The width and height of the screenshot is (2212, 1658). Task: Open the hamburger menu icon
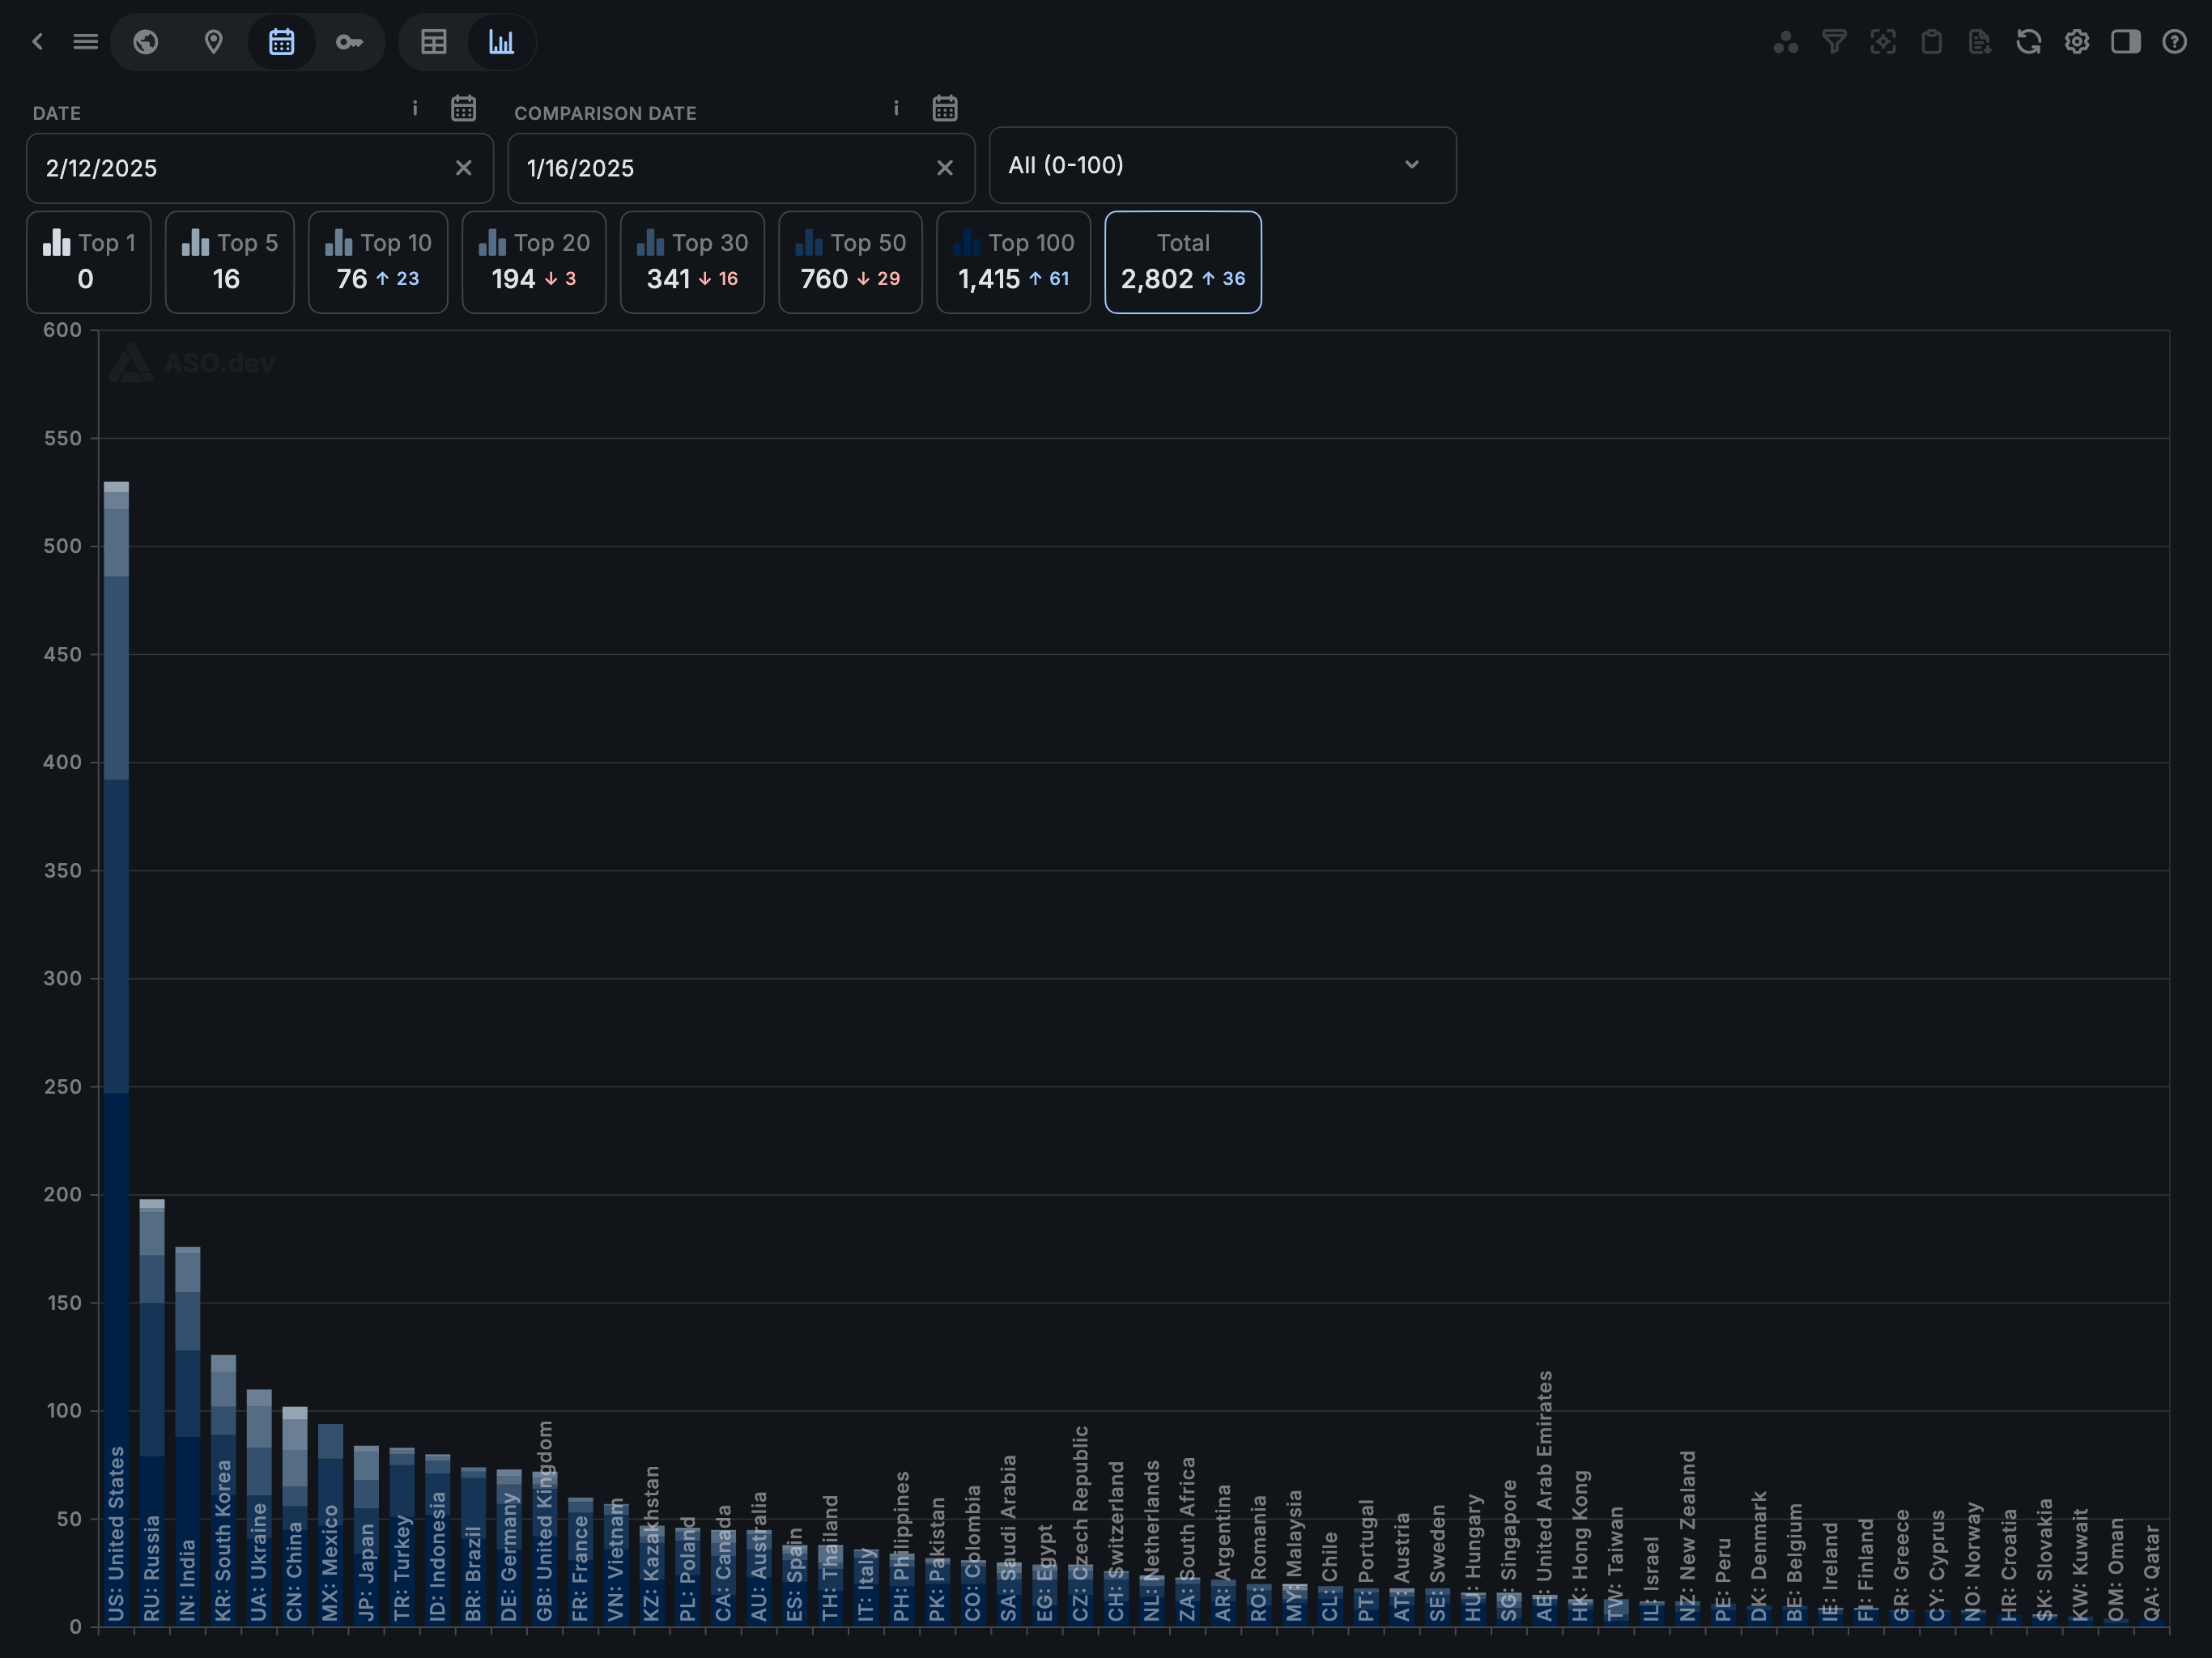[x=86, y=42]
